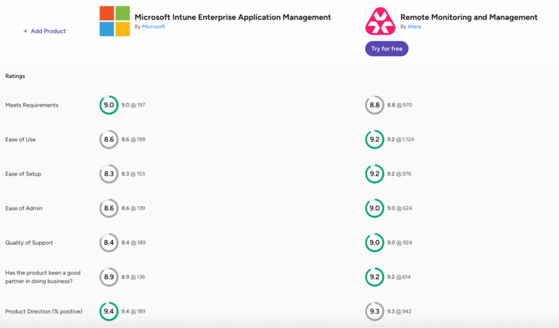This screenshot has width=559, height=328.
Task: Click the '9.4 @ 189' review count text
Action: tap(133, 312)
